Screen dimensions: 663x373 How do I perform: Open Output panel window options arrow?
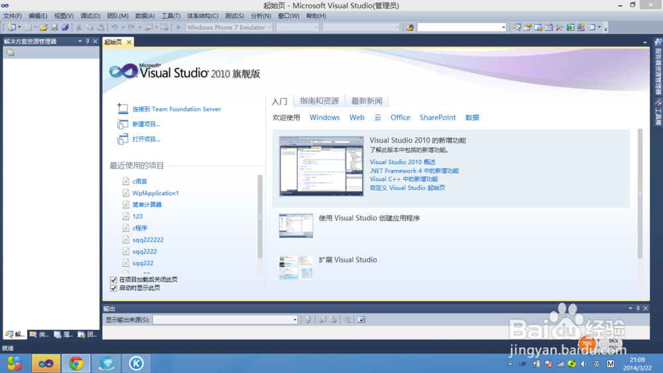(x=631, y=308)
